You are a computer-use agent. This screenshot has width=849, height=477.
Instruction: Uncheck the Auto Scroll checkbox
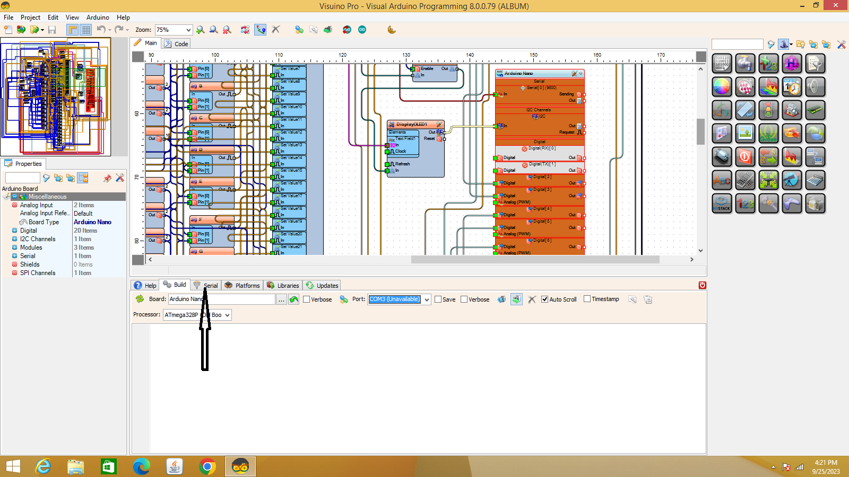tap(544, 299)
